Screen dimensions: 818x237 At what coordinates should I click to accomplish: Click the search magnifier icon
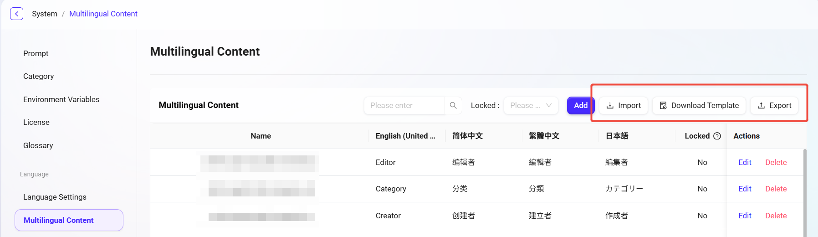coord(453,105)
